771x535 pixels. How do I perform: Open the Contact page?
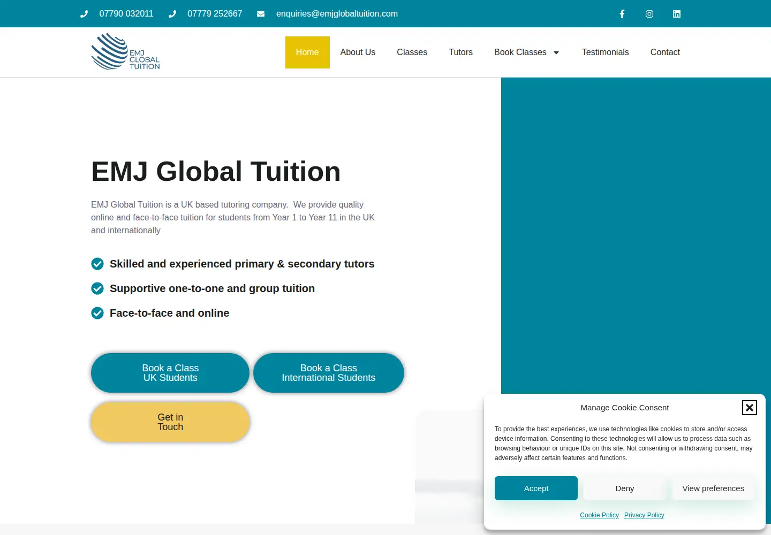tap(665, 52)
